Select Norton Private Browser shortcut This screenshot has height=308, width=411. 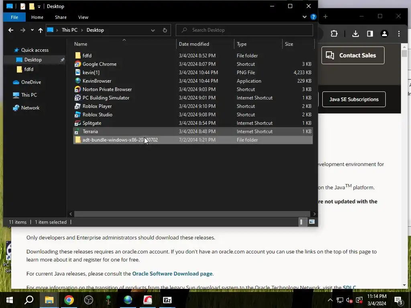(193, 89)
